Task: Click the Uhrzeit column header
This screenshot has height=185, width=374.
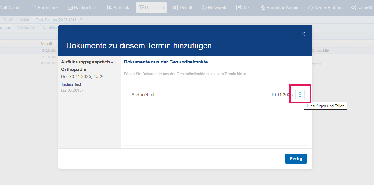Action: click(46, 43)
